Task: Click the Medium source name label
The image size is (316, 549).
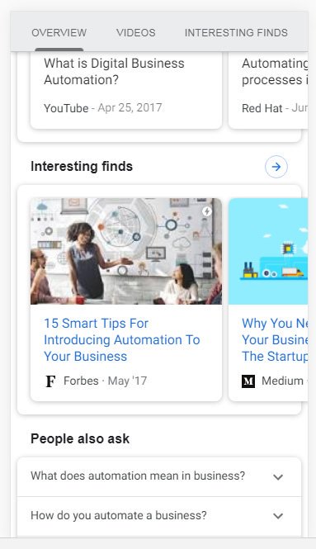Action: coord(282,381)
